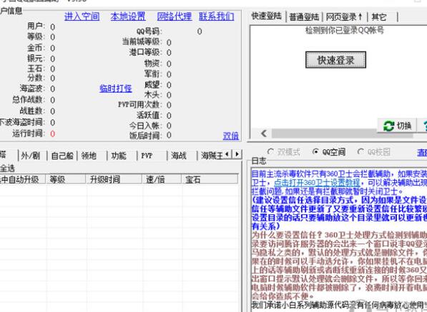427x312 pixels.
Task: Click the 宝石 column header
Action: 210,180
